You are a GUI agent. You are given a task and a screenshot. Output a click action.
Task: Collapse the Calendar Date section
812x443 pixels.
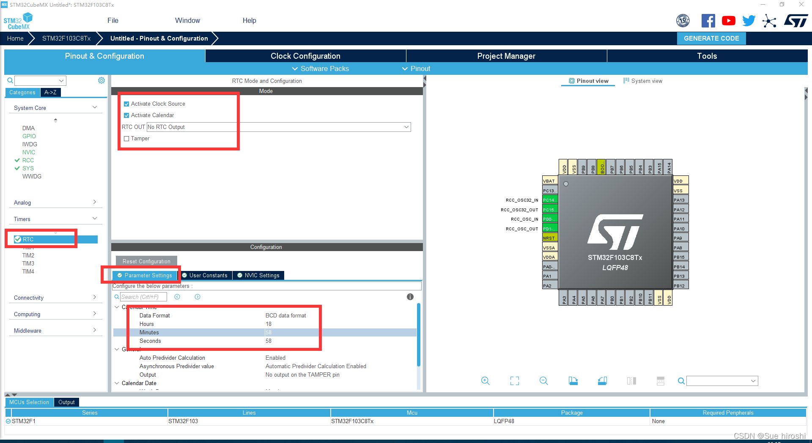click(117, 383)
